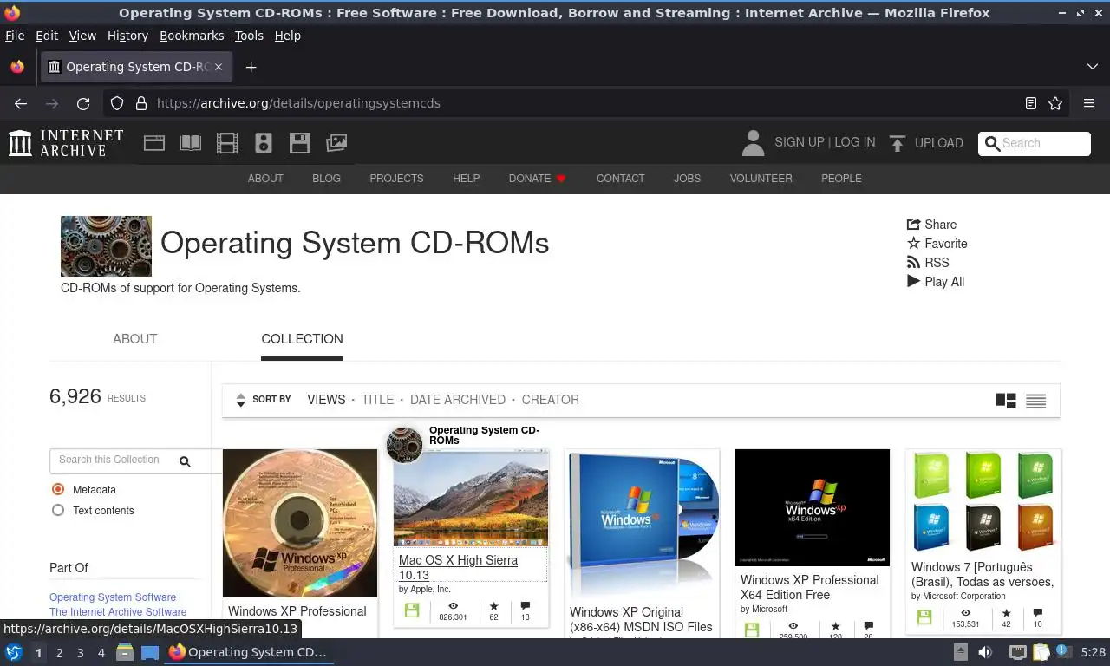Select the Text contents radio button
The height and width of the screenshot is (666, 1110).
(58, 510)
